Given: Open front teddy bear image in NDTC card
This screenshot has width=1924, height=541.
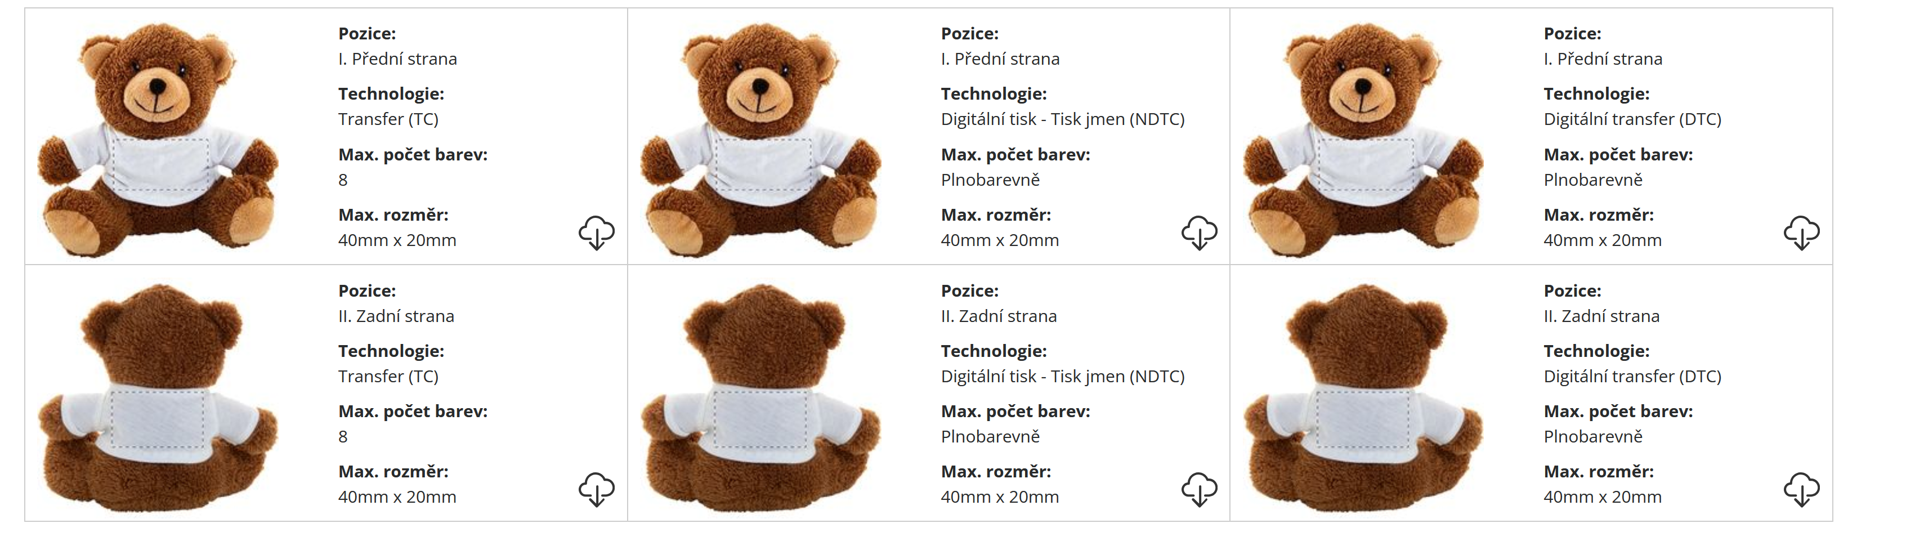Looking at the screenshot, I should click(760, 140).
